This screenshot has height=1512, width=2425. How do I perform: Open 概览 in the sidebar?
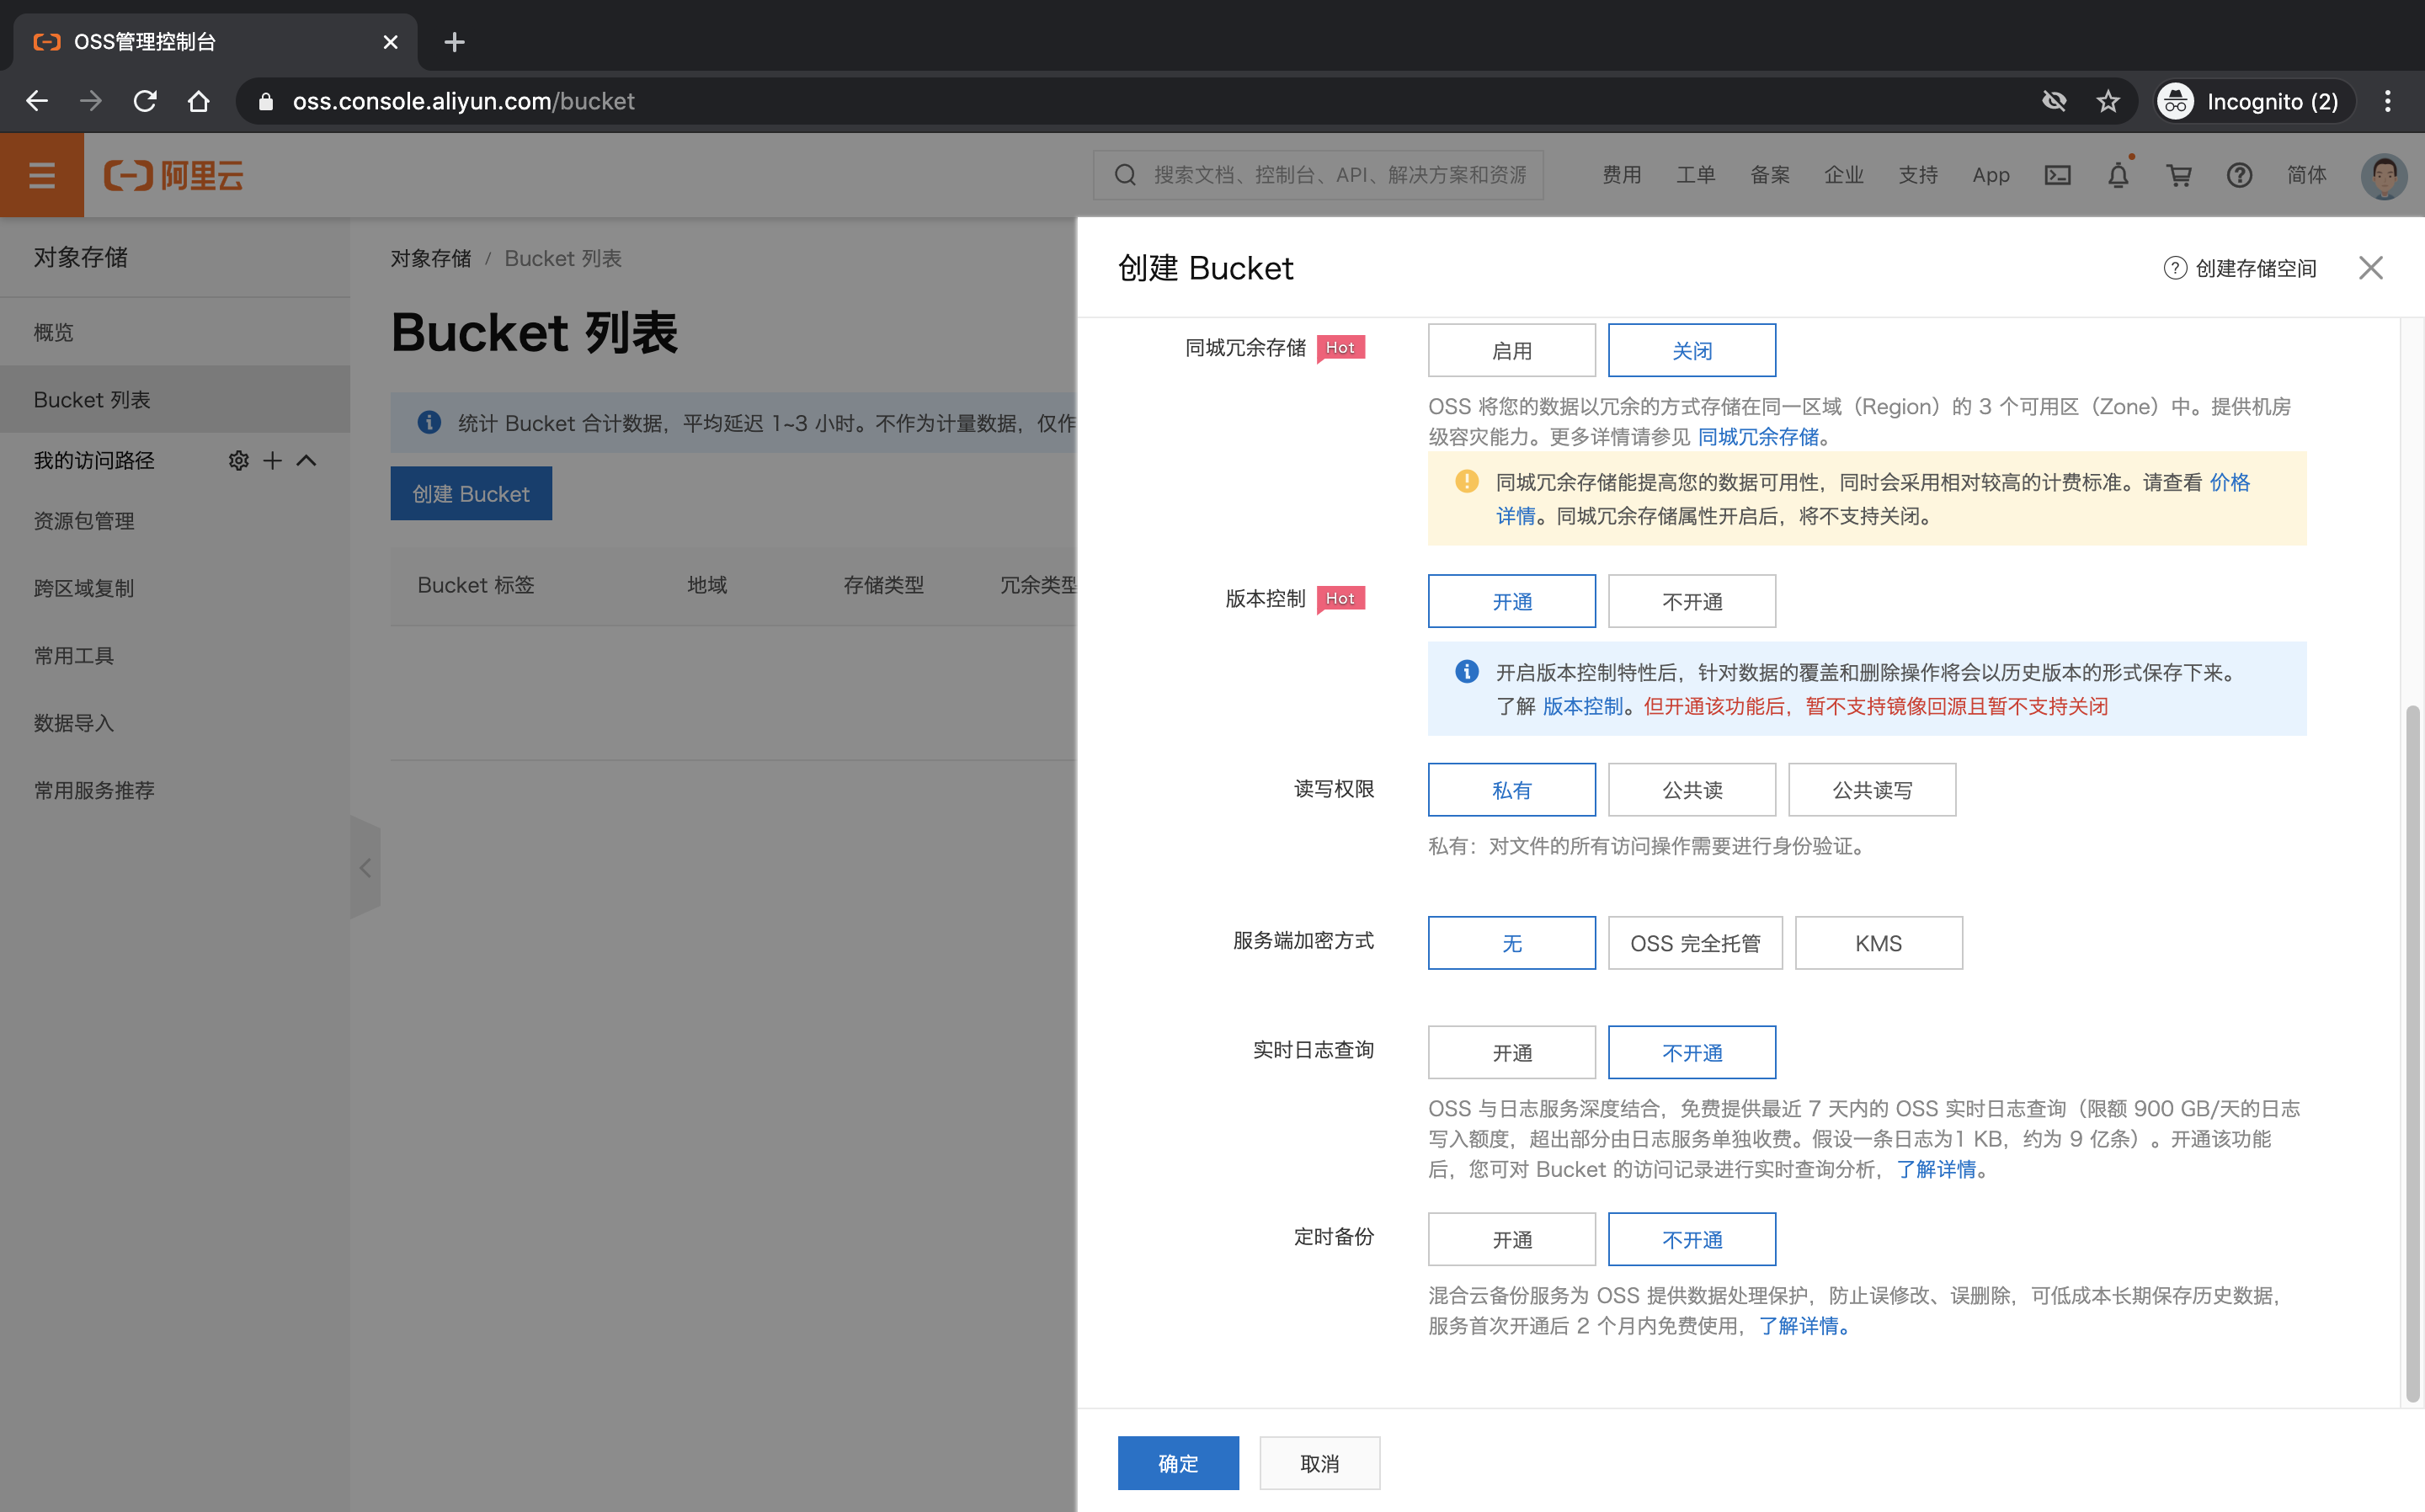pyautogui.click(x=54, y=332)
